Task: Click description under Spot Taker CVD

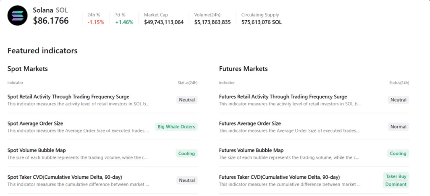Action: [78, 185]
